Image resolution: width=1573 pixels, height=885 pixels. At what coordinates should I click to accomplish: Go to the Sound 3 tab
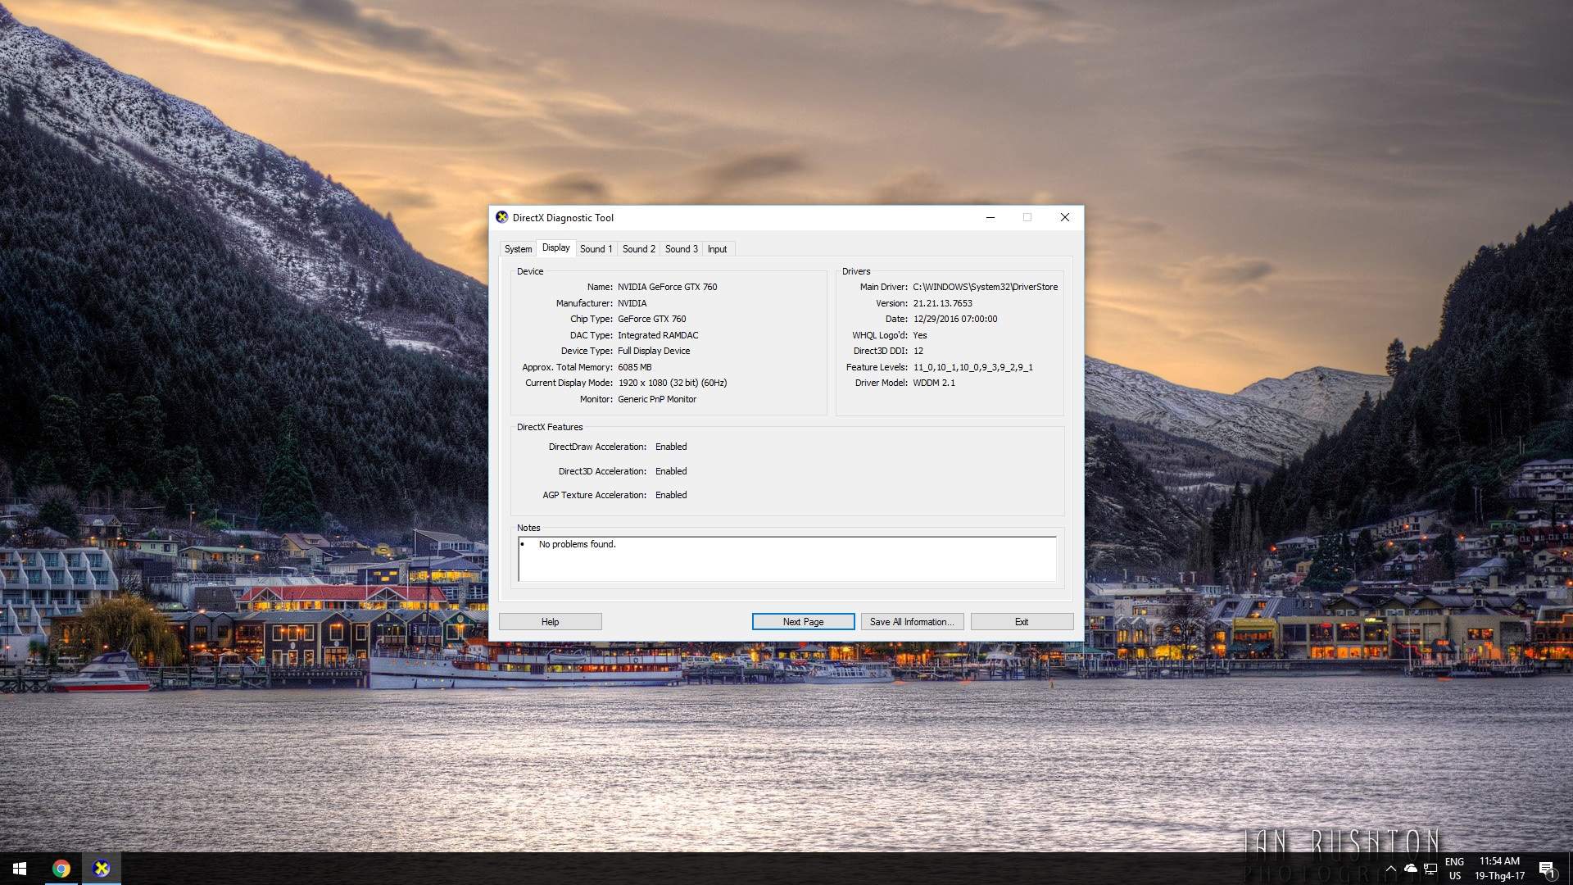click(681, 249)
